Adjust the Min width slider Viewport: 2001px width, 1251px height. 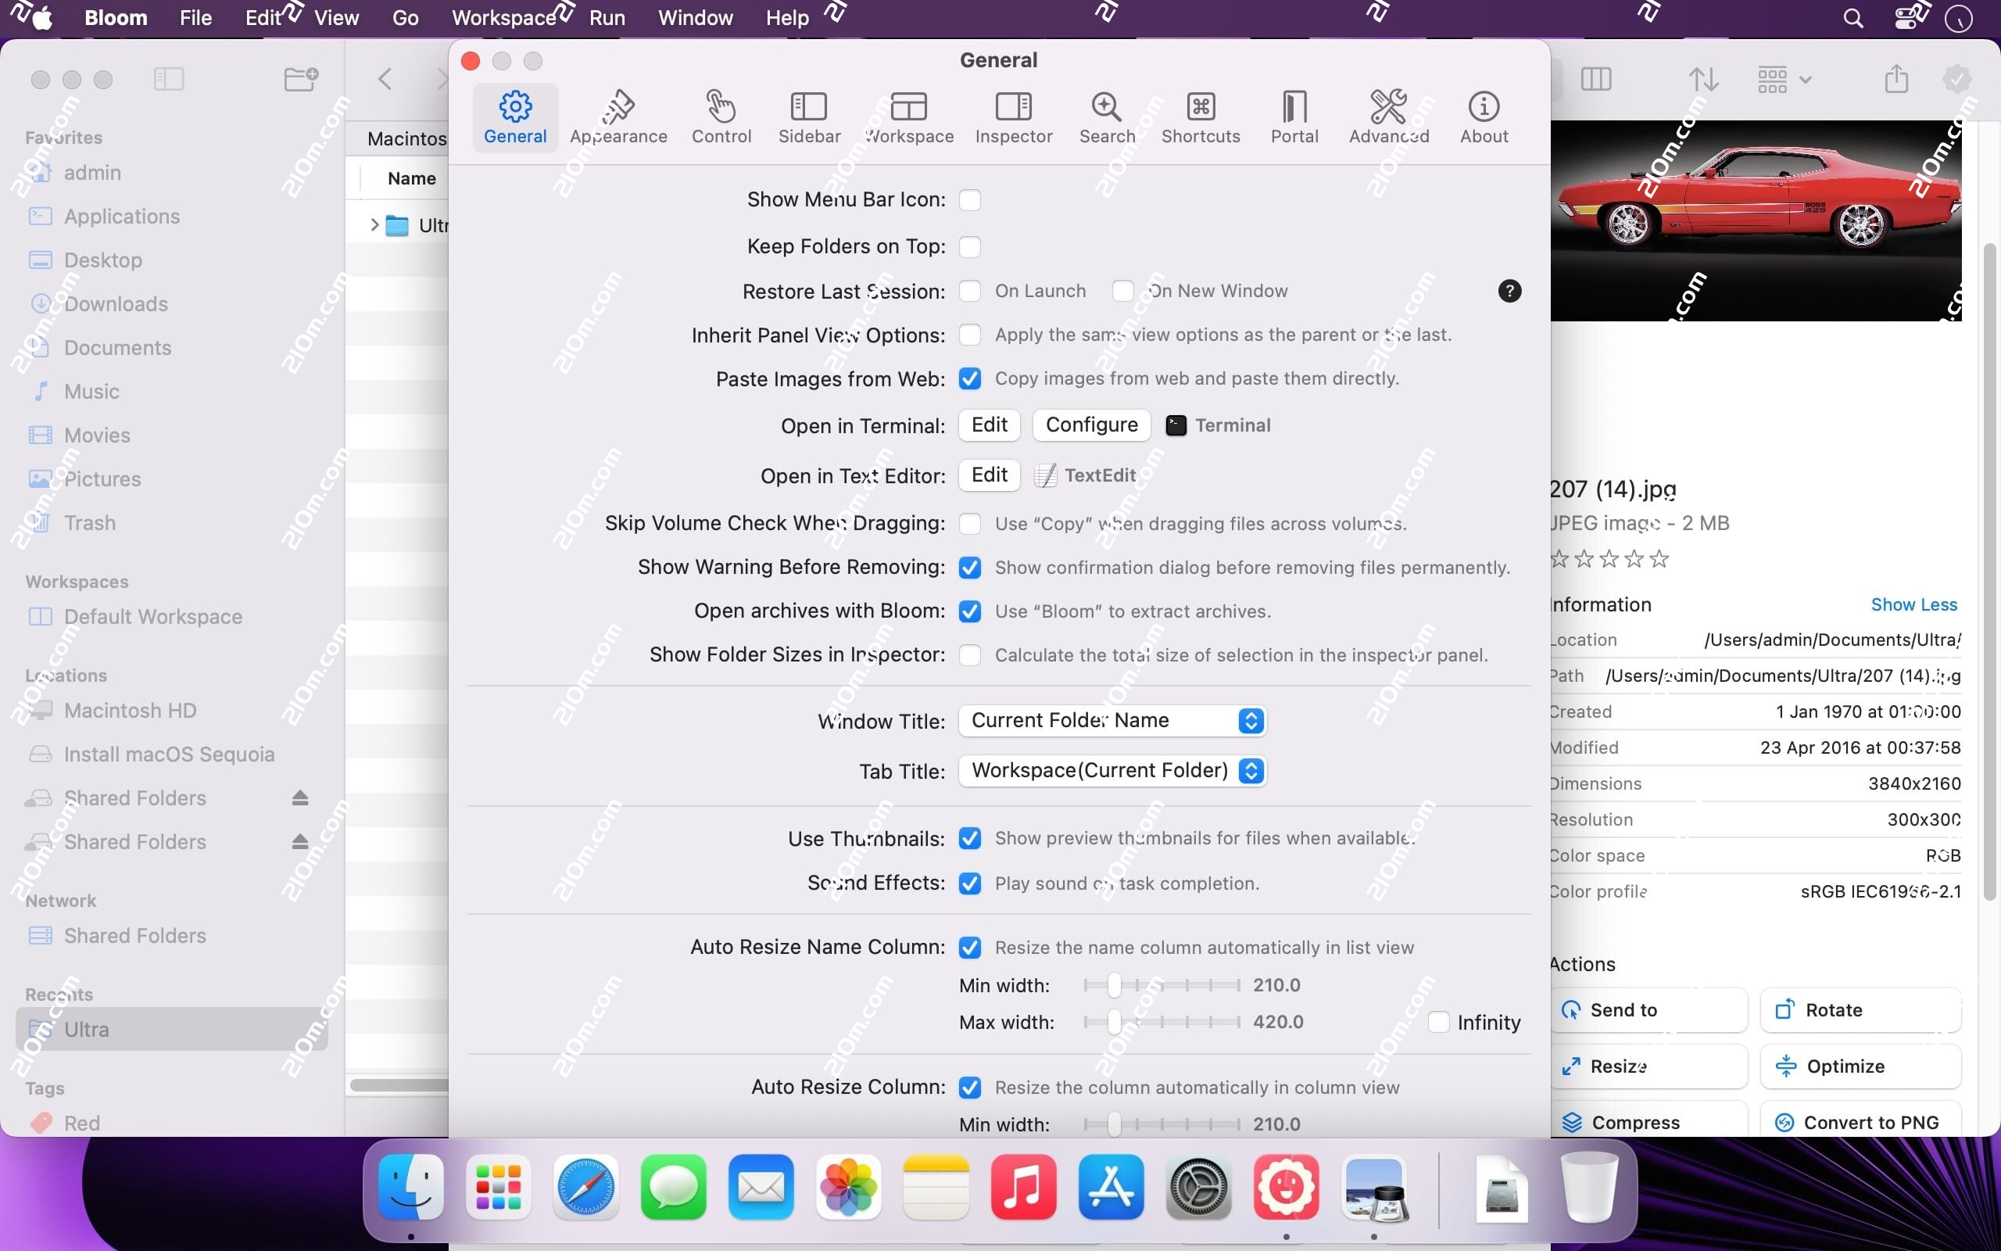pos(1114,985)
